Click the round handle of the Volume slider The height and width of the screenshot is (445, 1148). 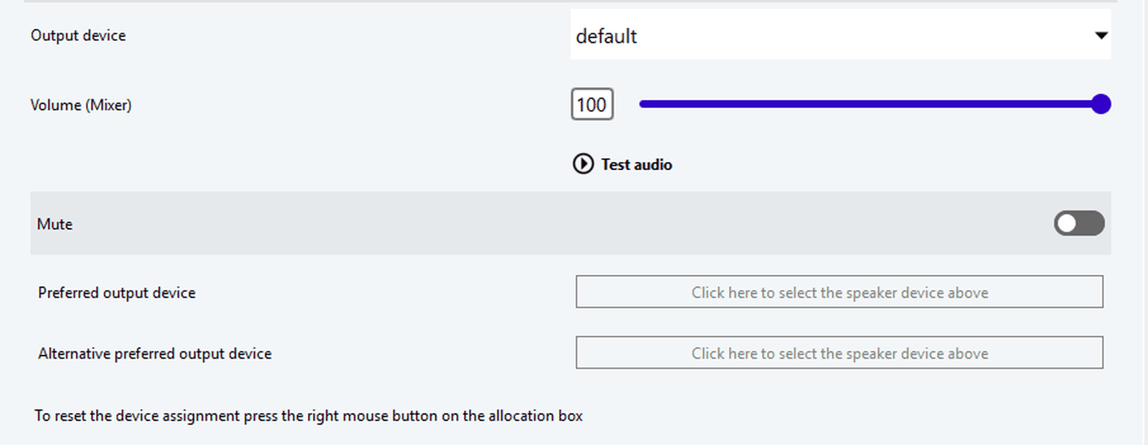click(x=1101, y=104)
